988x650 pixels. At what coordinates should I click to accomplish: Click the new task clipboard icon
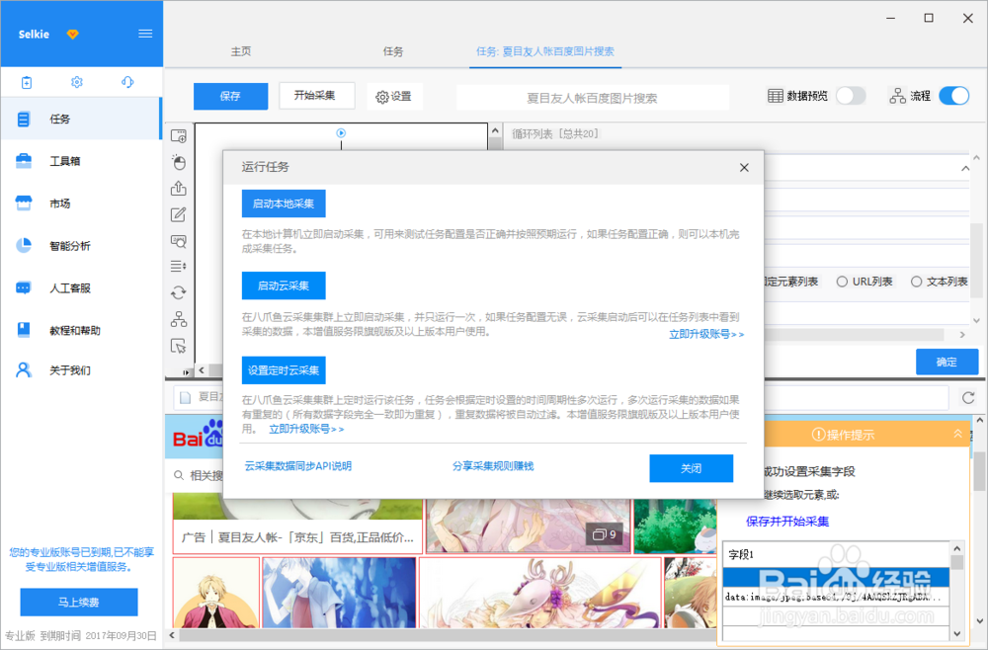[27, 83]
